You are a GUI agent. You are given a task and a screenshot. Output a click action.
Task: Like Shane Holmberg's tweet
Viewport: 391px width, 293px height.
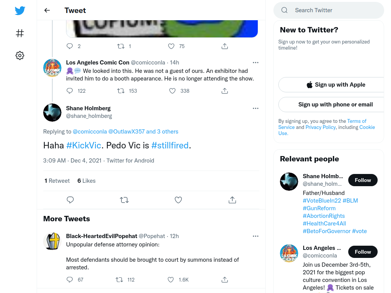178,200
